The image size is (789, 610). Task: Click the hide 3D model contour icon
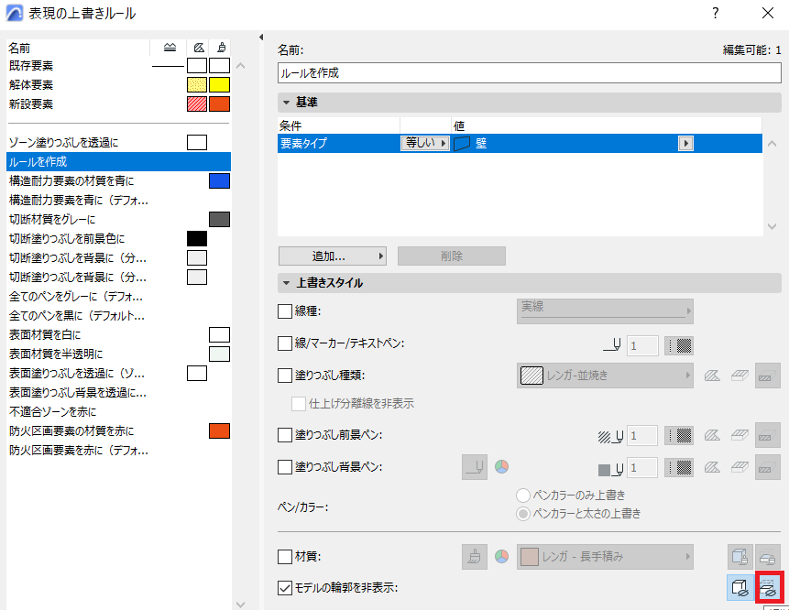[x=740, y=587]
